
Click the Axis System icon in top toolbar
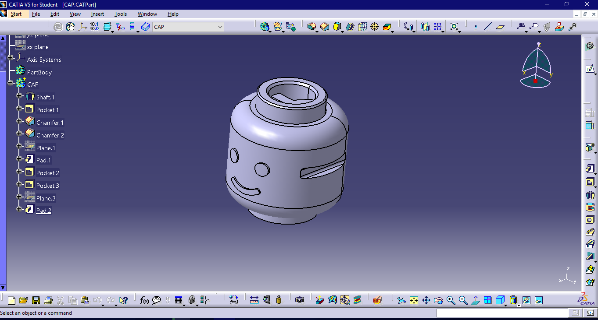82,27
